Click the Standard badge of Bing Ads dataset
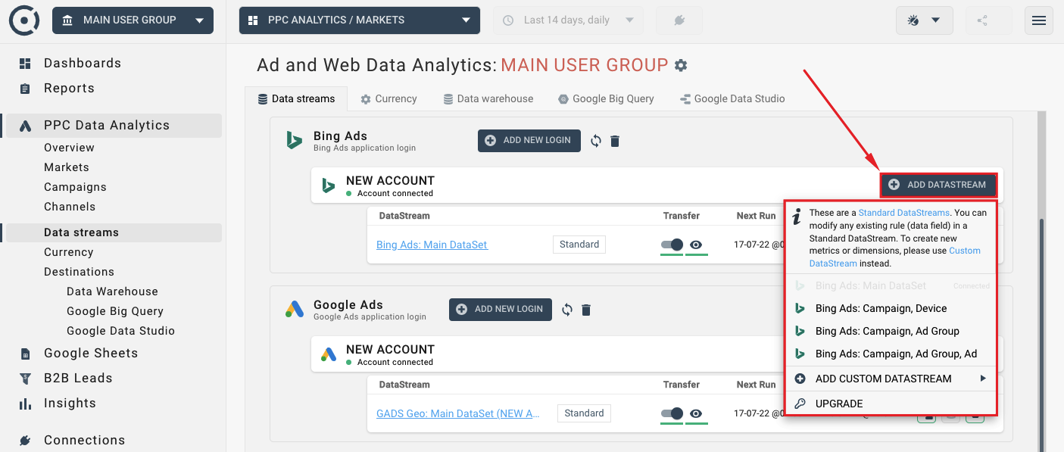The height and width of the screenshot is (452, 1064). (579, 245)
